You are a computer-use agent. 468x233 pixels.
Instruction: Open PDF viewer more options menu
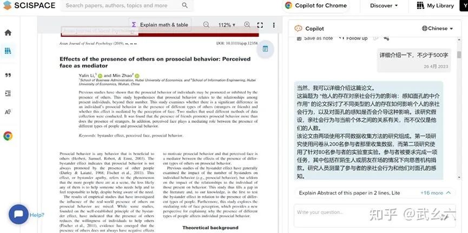click(274, 25)
